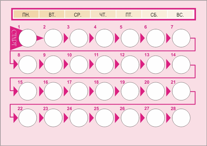207x146 pixels.
Task: Click the СТАРТ start arrow marker
Action: click(14, 38)
